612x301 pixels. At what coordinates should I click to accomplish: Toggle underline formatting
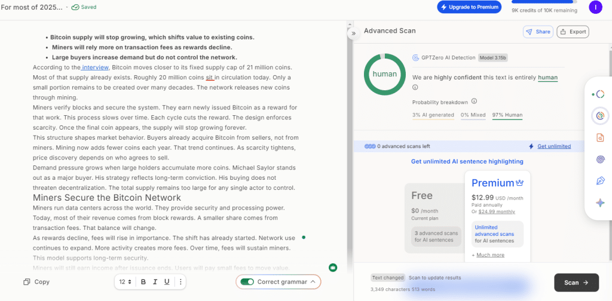167,282
